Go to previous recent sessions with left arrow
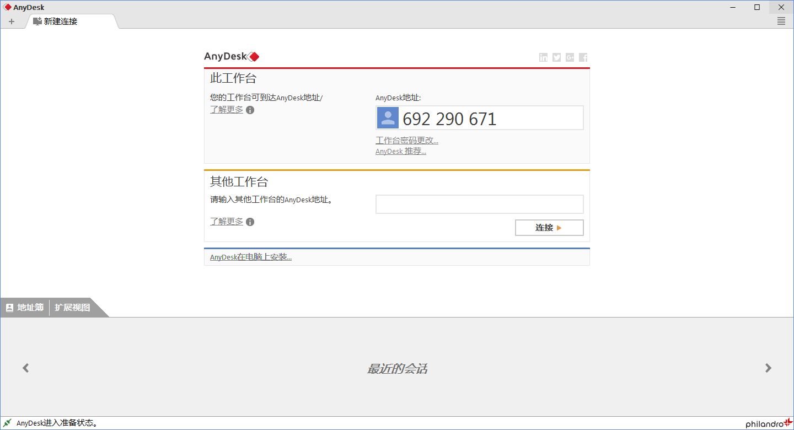The width and height of the screenshot is (794, 430). click(25, 368)
